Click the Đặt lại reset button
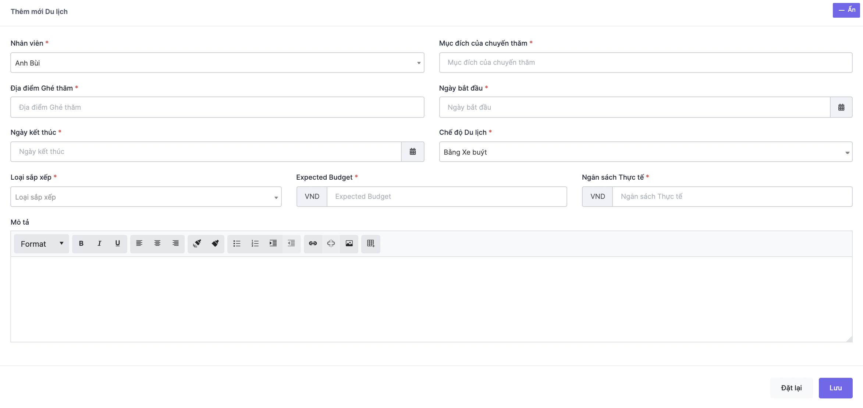This screenshot has width=863, height=408. (x=791, y=388)
